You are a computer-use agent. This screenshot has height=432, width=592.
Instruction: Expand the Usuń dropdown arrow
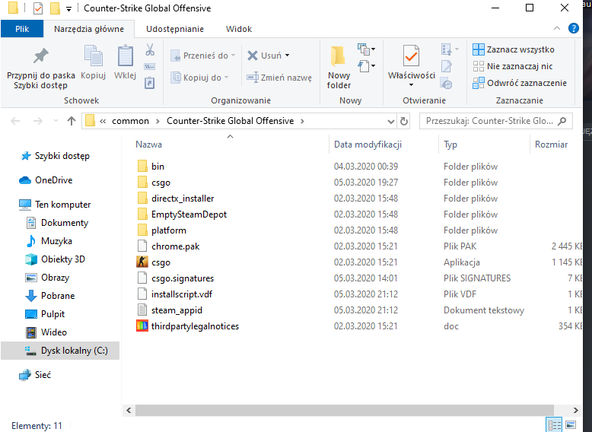coord(288,56)
